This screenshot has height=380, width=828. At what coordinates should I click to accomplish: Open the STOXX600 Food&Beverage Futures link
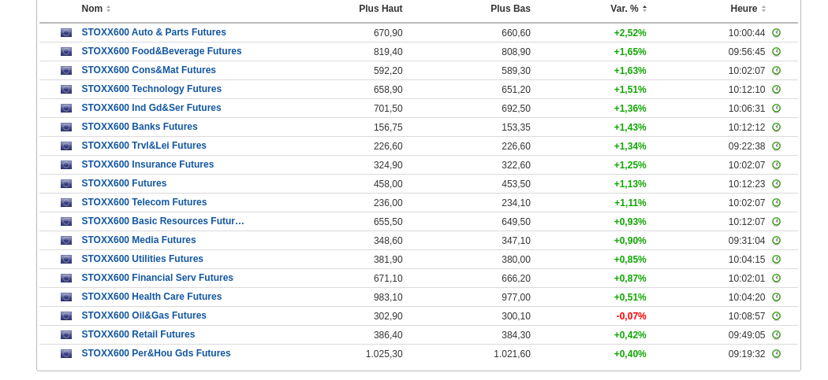click(x=162, y=52)
